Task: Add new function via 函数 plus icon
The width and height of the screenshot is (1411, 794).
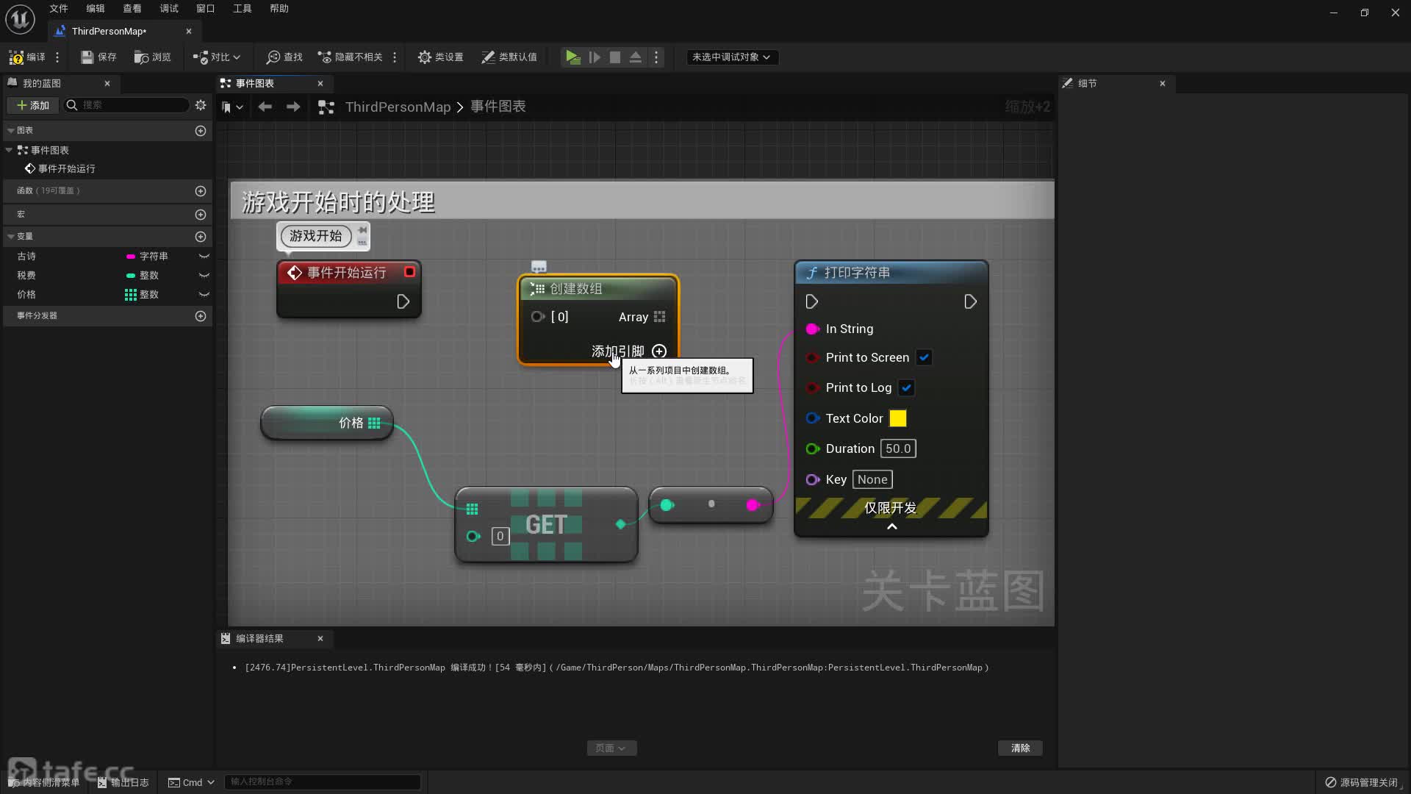Action: [x=201, y=191]
